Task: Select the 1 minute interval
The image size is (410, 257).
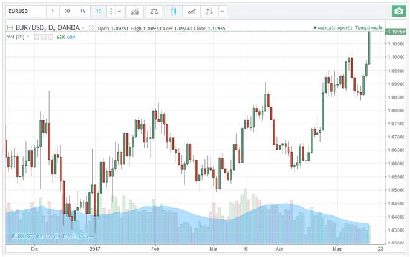Action: (x=52, y=11)
